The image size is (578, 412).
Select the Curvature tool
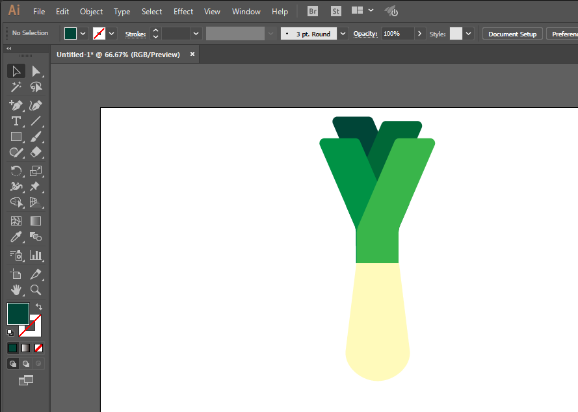[36, 105]
